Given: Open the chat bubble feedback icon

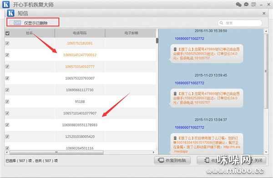Looking at the screenshot, I should pos(246,5).
